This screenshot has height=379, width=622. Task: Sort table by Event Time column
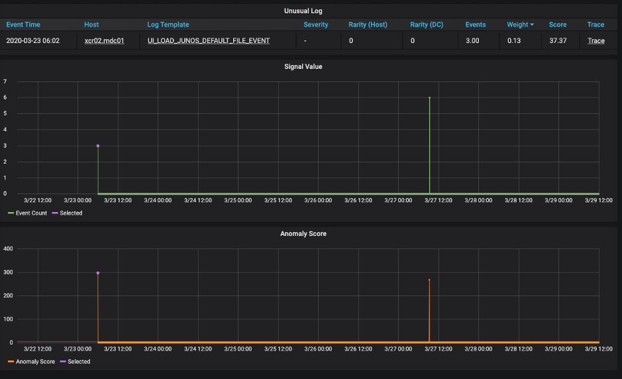pyautogui.click(x=23, y=25)
